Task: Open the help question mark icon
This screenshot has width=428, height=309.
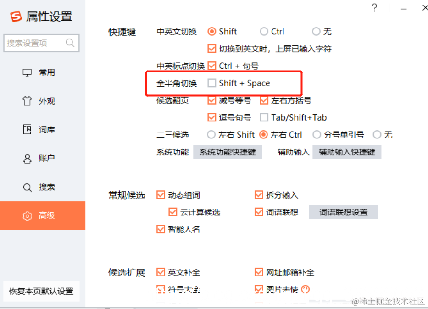Action: pyautogui.click(x=374, y=8)
